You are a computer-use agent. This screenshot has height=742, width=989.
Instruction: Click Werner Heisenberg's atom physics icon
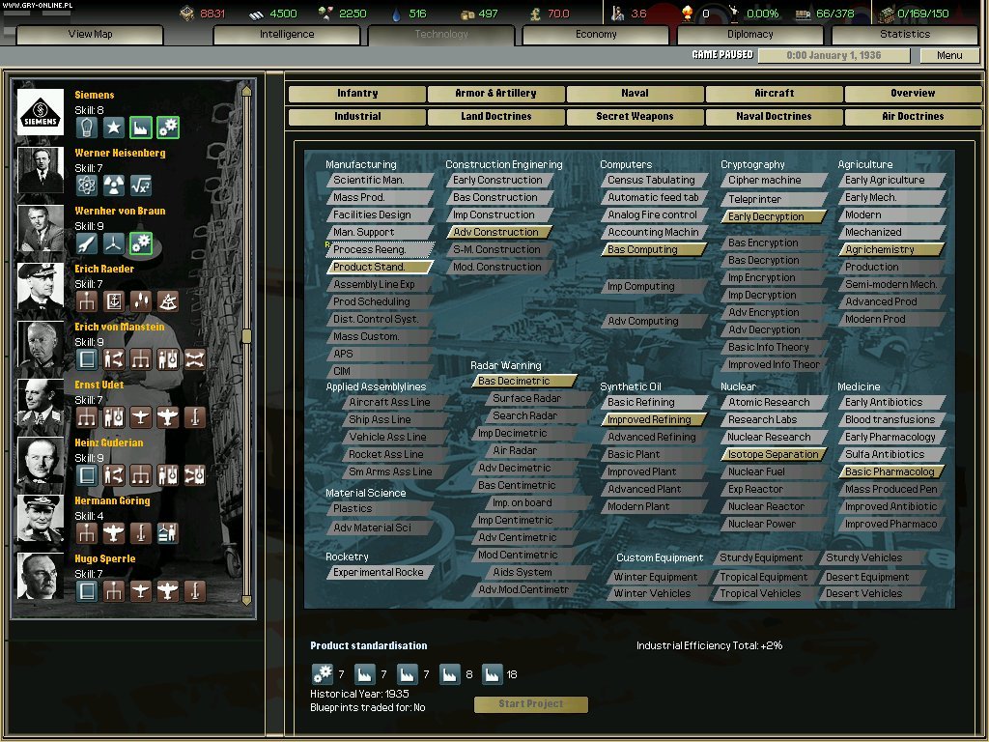point(87,185)
